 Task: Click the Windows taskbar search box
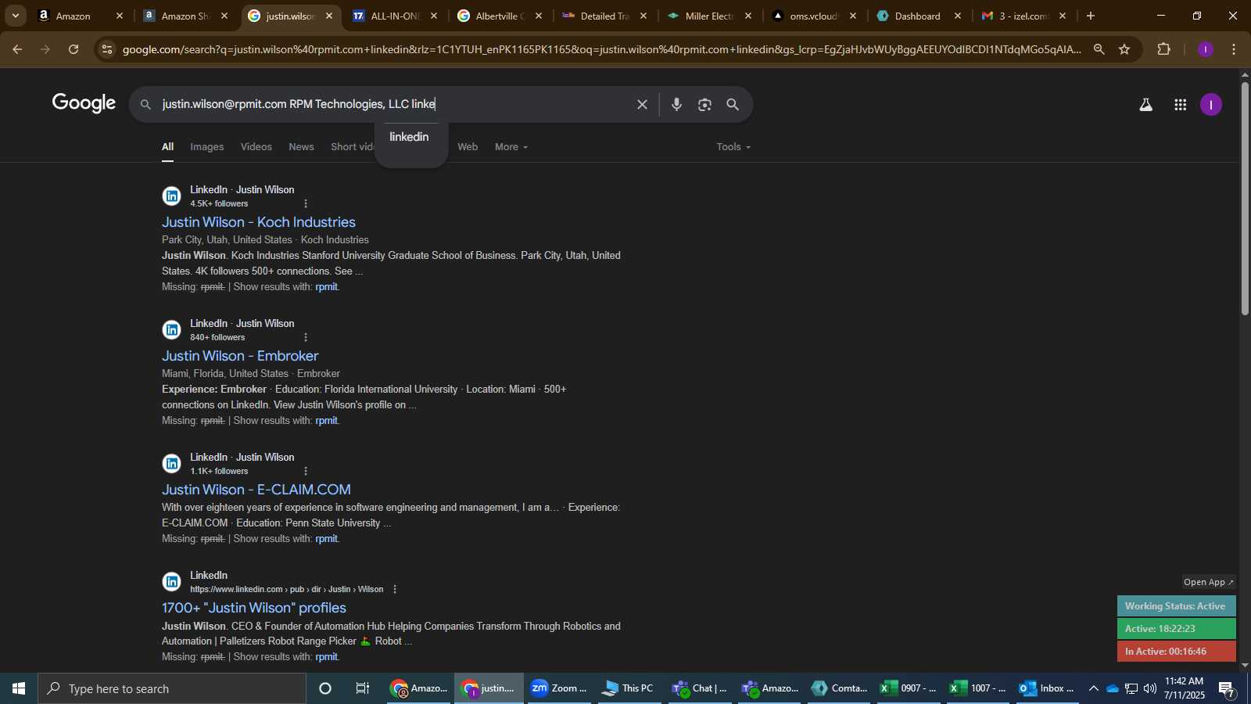point(172,688)
